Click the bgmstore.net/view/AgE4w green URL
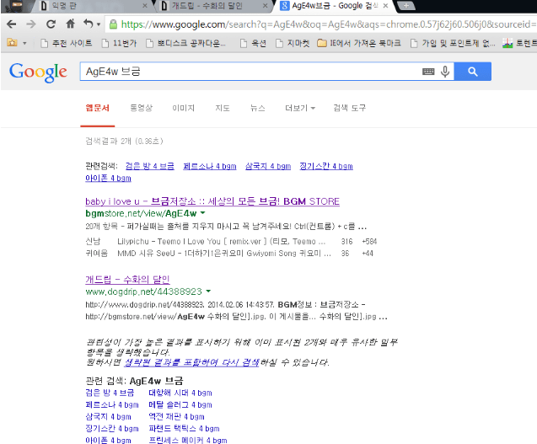The height and width of the screenshot is (444, 537). [141, 214]
